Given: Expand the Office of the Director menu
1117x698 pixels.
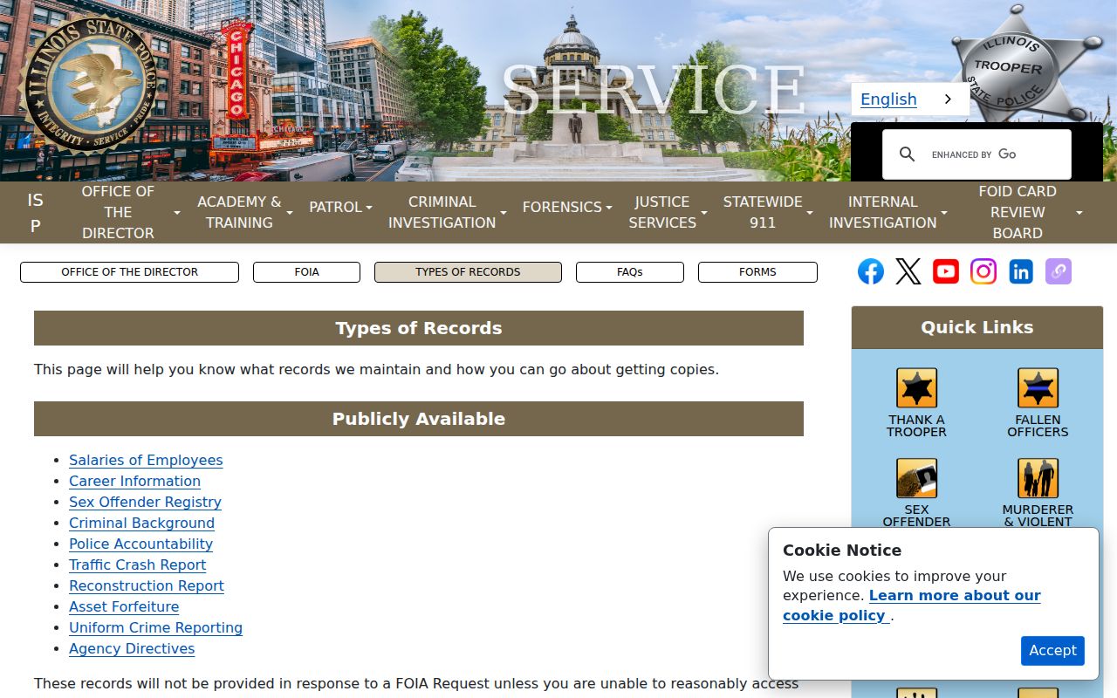Looking at the screenshot, I should point(129,212).
